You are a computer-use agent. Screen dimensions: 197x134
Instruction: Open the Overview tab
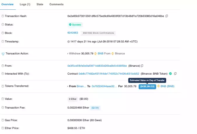click(7, 4)
